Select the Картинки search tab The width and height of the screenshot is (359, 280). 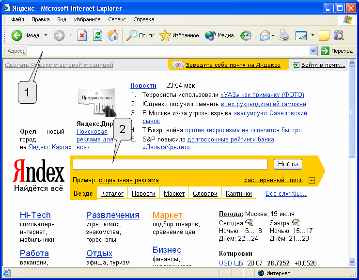click(x=239, y=193)
